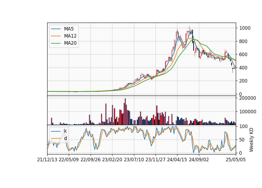The image size is (262, 188).
Task: Click the k legend label
Action: pyautogui.click(x=65, y=131)
